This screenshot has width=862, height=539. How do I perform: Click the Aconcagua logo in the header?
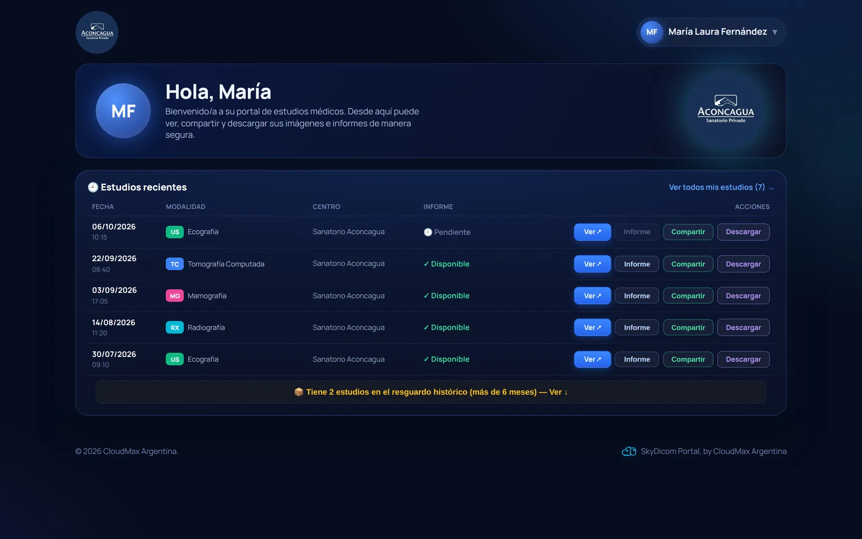97,32
